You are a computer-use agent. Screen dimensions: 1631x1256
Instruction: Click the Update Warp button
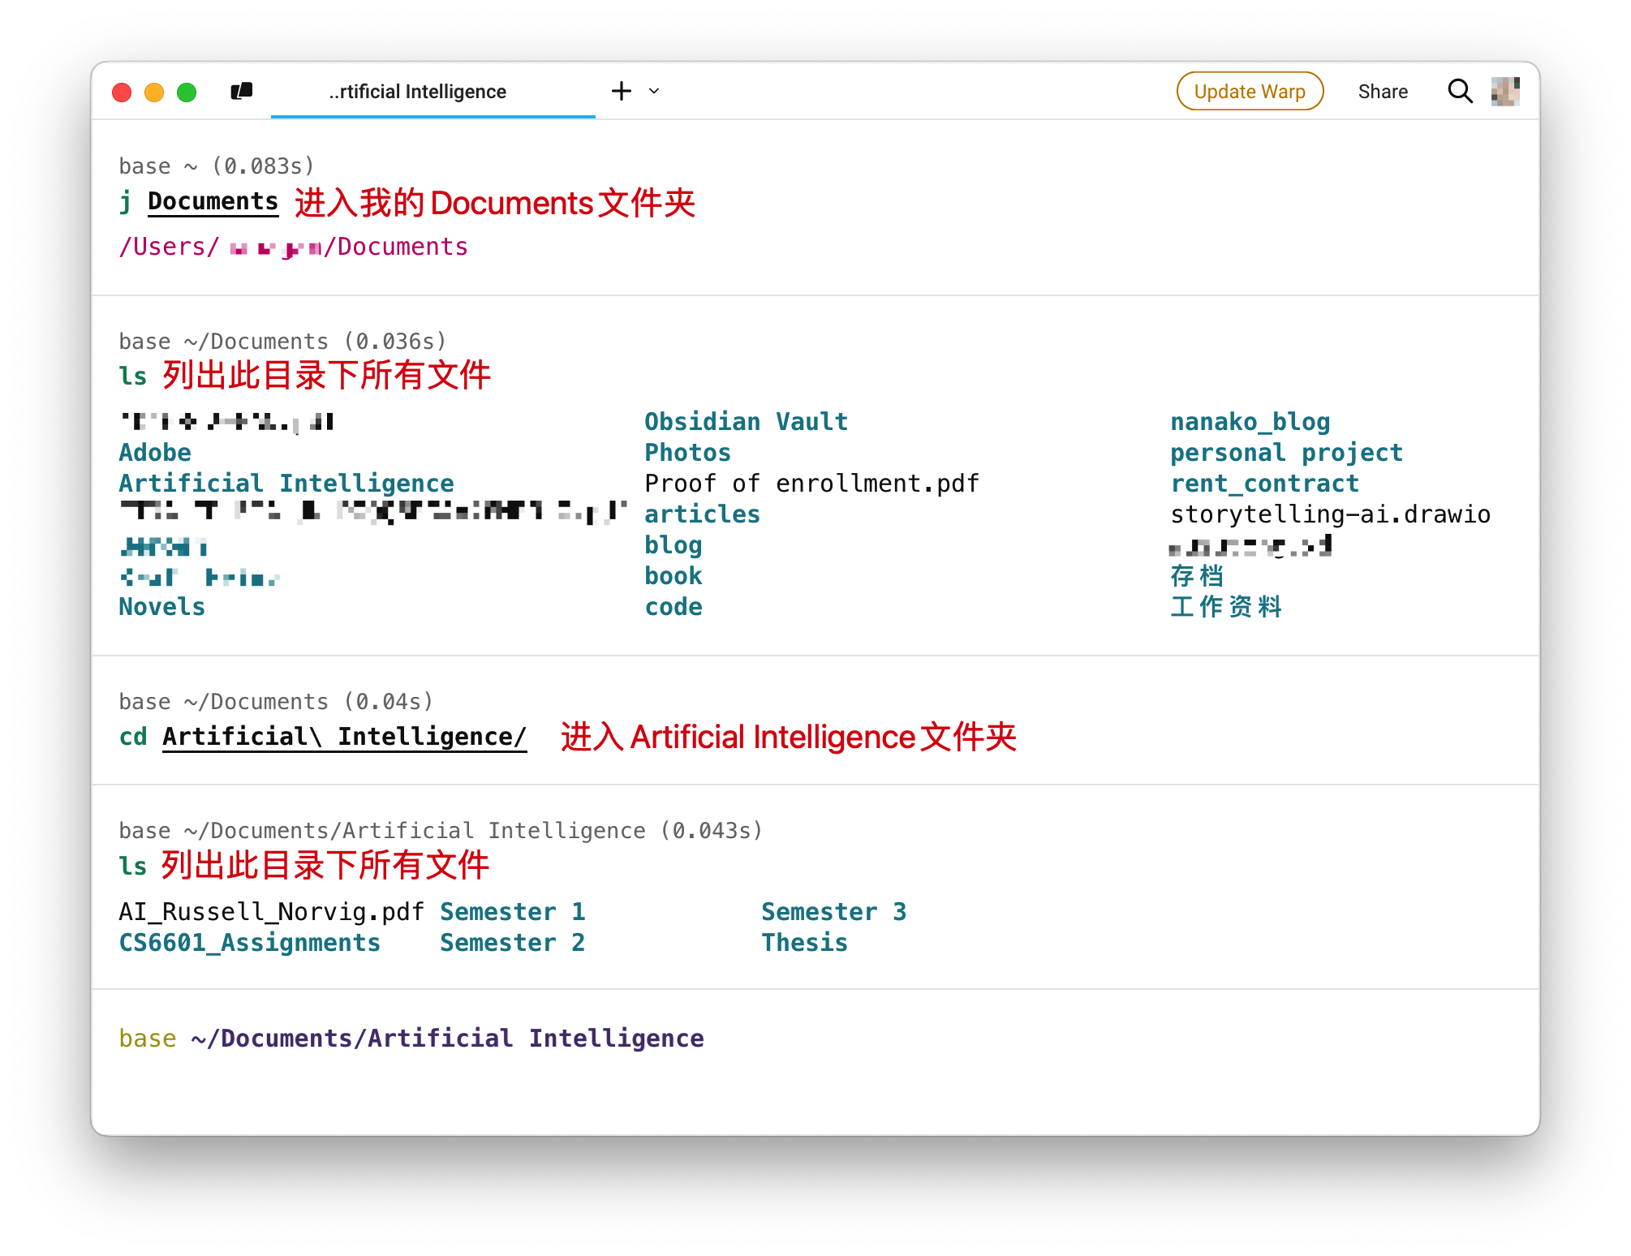pyautogui.click(x=1250, y=91)
